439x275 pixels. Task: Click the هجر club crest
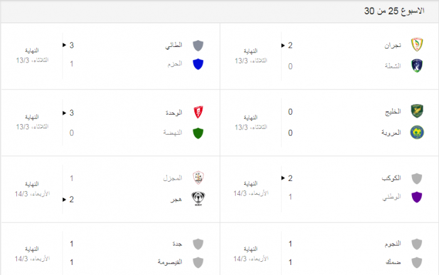(198, 199)
